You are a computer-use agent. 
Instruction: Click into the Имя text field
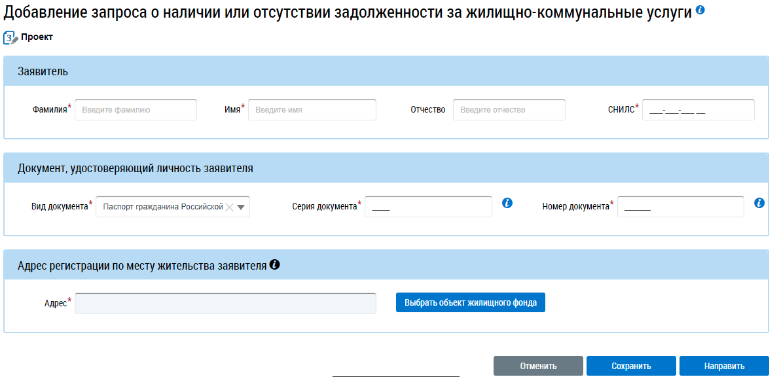tap(312, 110)
